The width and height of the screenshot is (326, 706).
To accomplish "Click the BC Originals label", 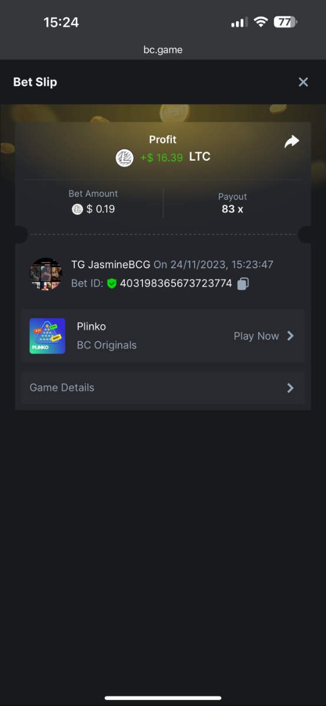I will 107,345.
